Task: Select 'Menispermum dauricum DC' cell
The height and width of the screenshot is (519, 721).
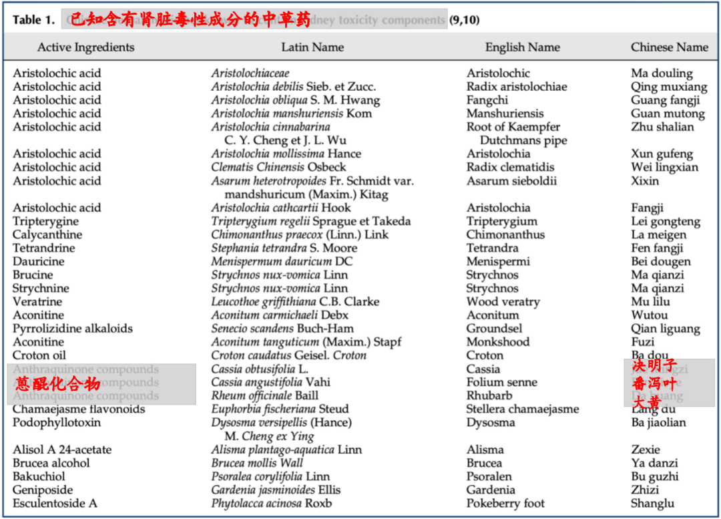Action: click(282, 261)
